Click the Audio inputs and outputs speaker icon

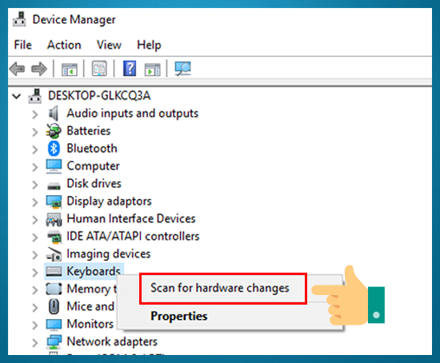point(54,114)
